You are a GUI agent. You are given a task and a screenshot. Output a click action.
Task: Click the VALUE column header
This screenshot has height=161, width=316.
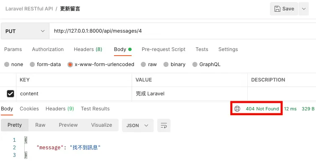[189, 80]
